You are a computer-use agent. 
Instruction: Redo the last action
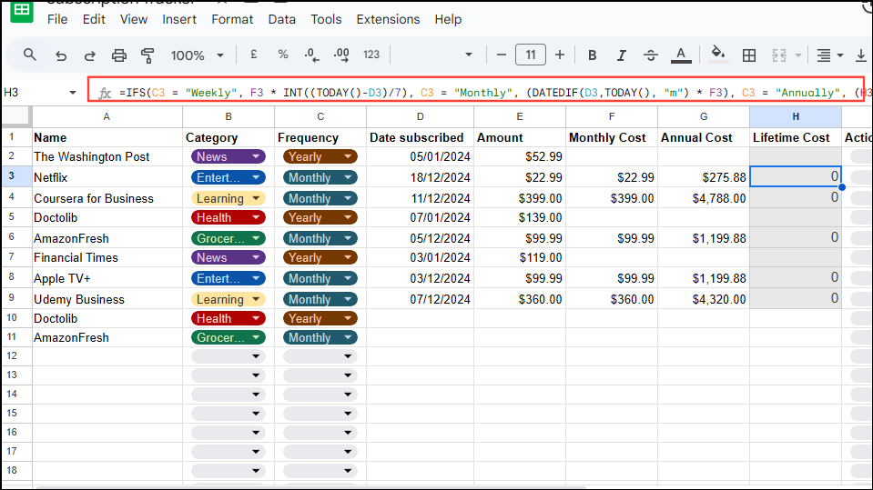pyautogui.click(x=89, y=55)
